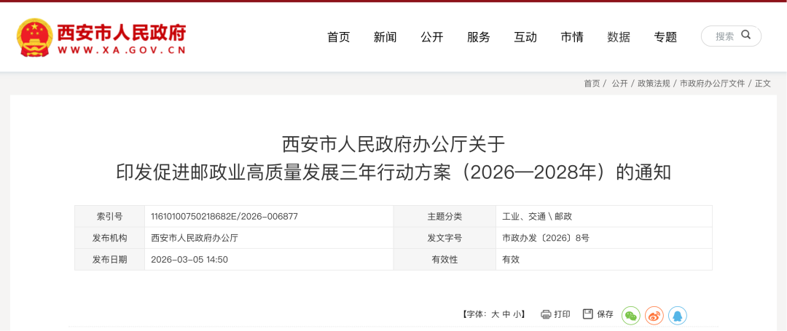
Task: Open the 服务 navigation menu
Action: coord(478,37)
